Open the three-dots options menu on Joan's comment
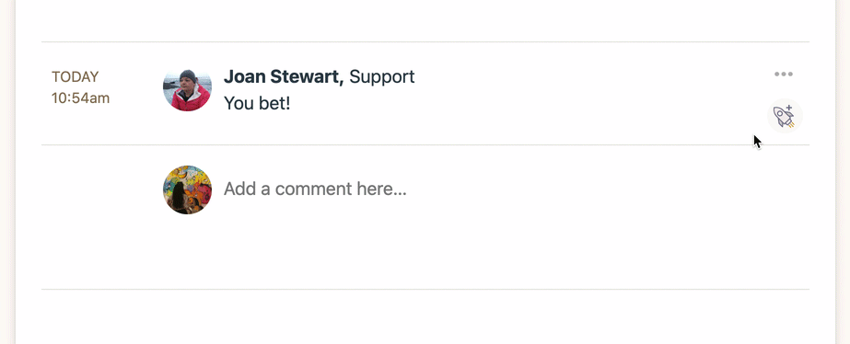 point(784,75)
